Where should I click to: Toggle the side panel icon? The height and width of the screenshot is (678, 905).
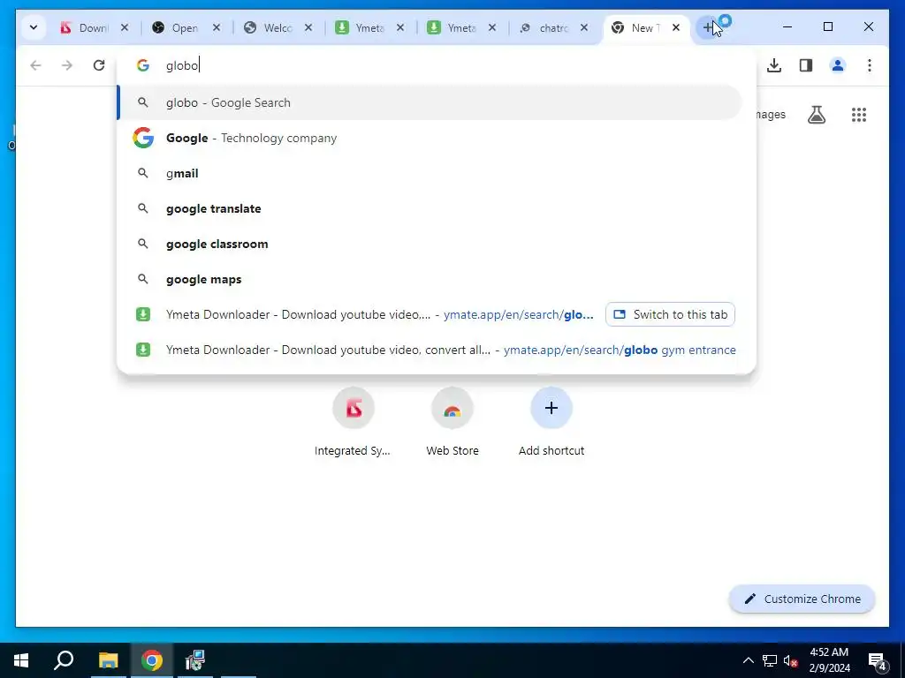click(806, 65)
